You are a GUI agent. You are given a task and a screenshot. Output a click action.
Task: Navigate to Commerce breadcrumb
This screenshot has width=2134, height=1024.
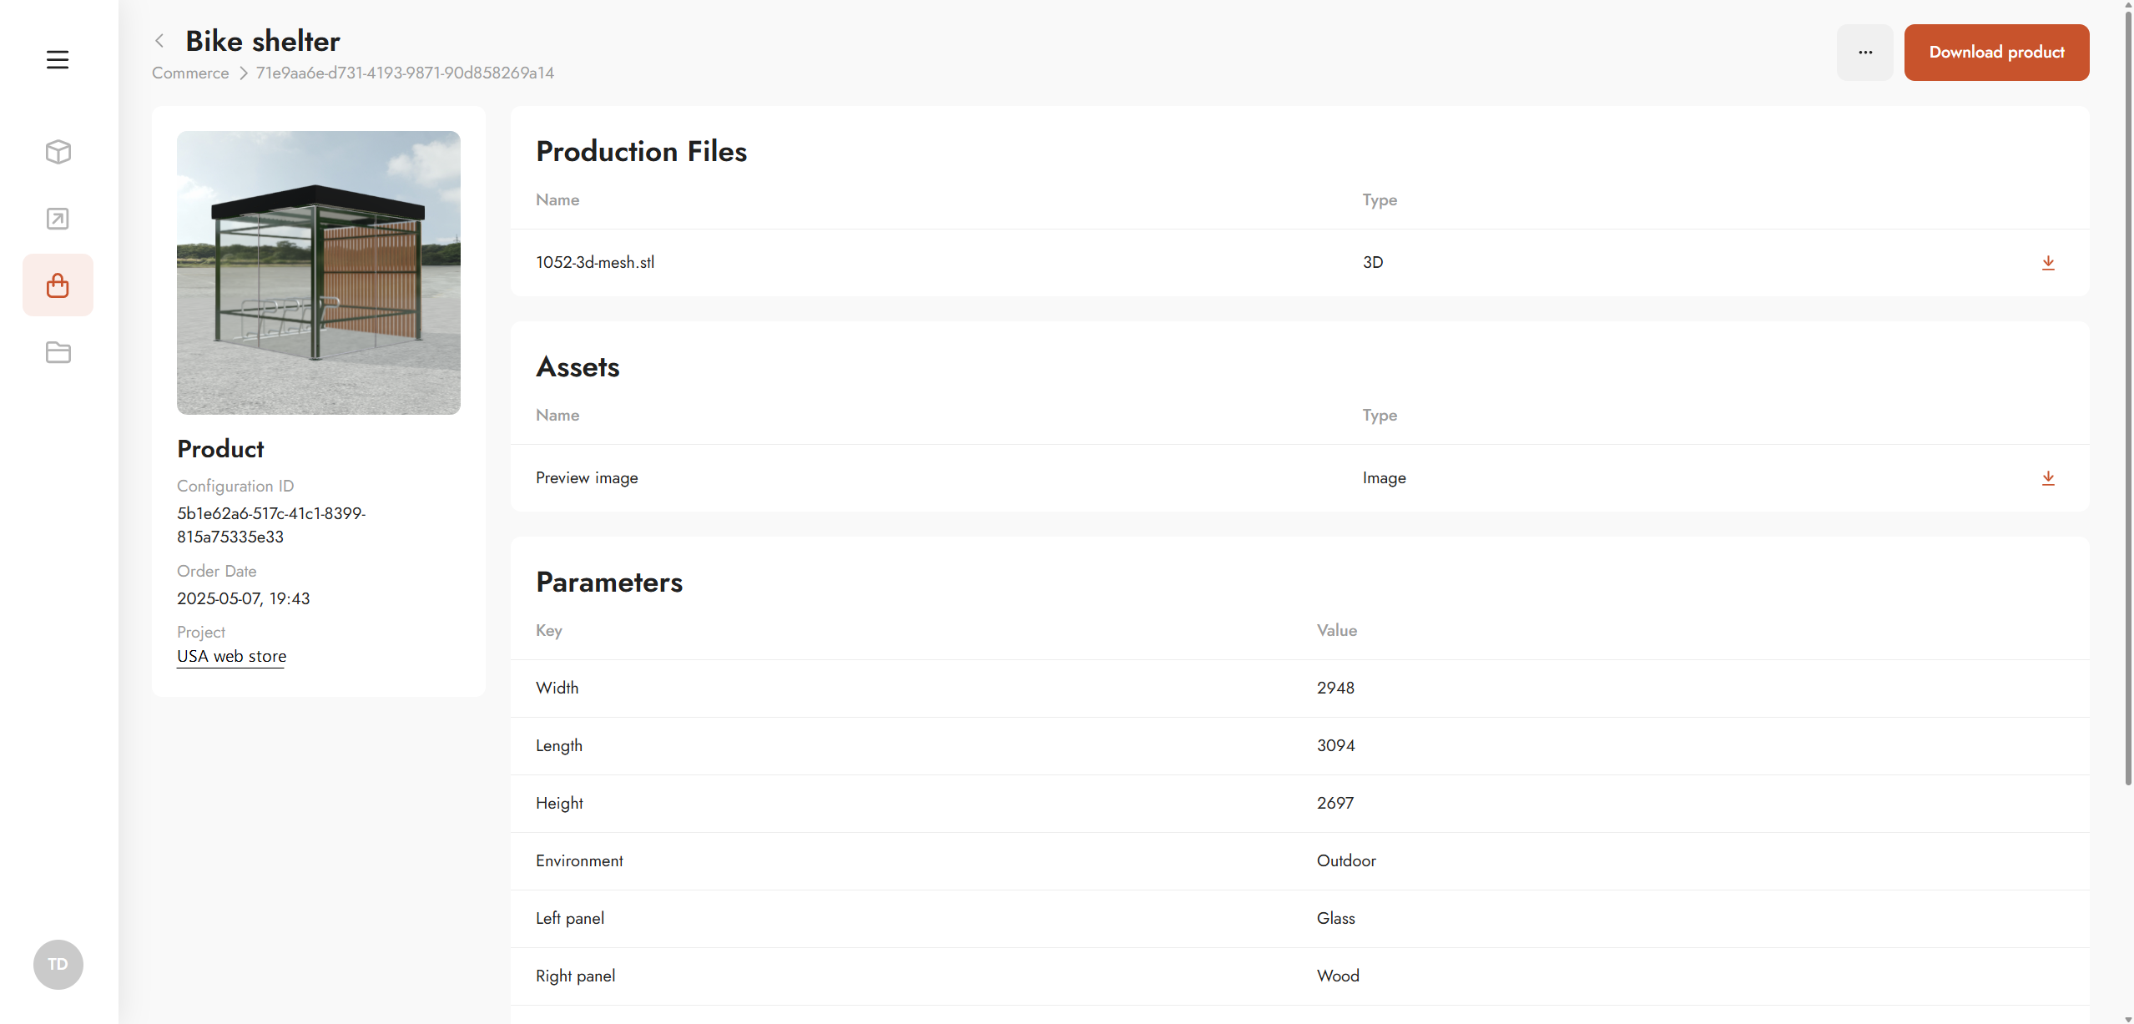pyautogui.click(x=190, y=73)
